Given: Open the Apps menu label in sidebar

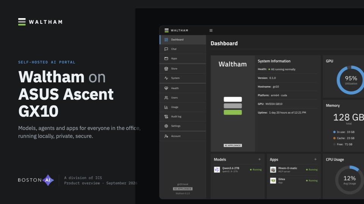Looking at the screenshot, I should coord(174,59).
